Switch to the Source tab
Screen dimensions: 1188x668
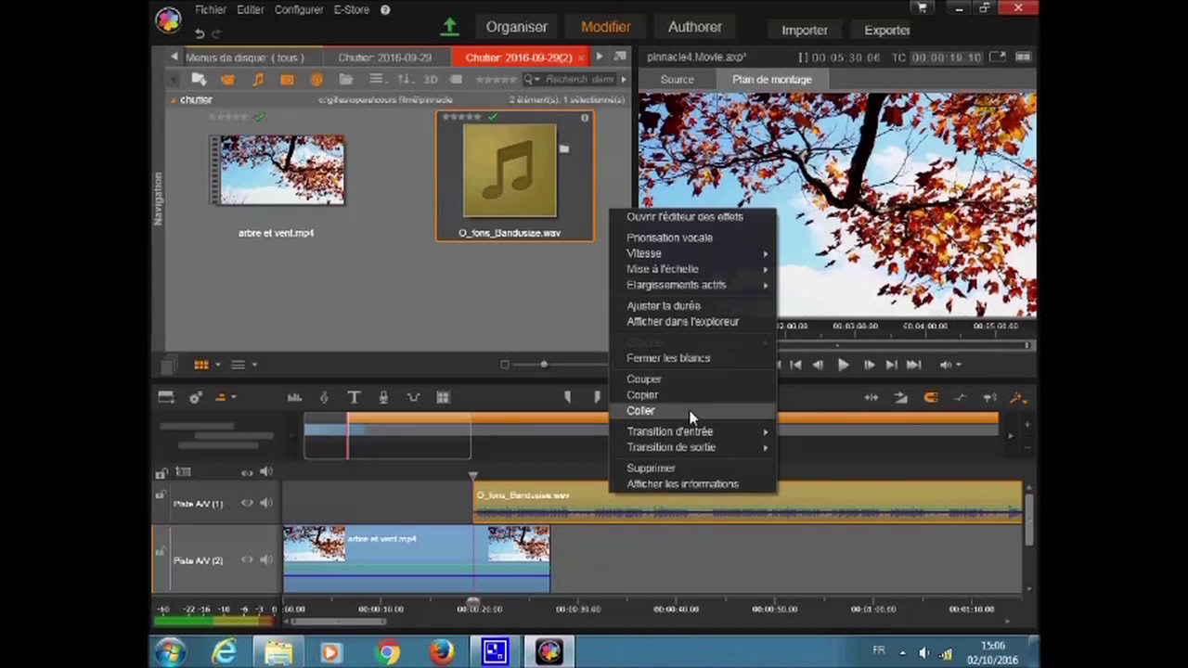[x=677, y=80]
